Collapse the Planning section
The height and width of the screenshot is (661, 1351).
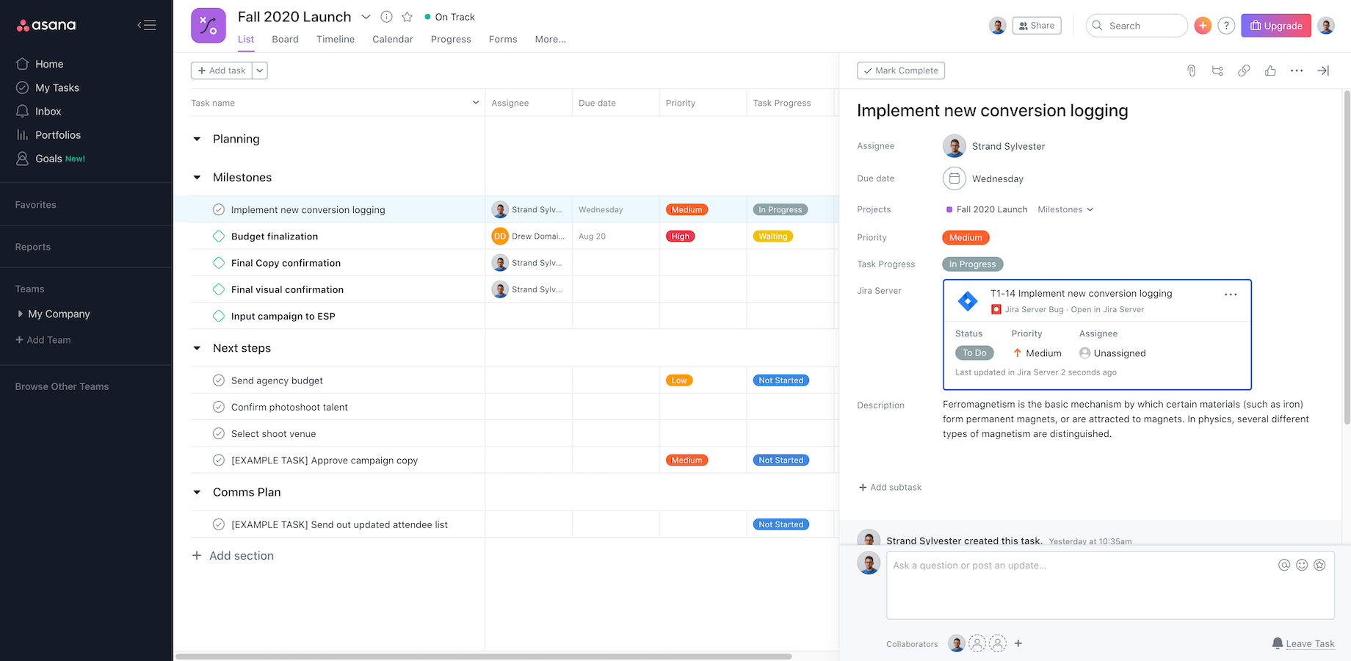[x=197, y=139]
